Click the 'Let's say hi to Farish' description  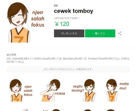pos(67,18)
